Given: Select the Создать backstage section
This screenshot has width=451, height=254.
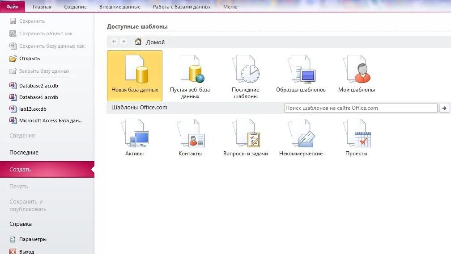Looking at the screenshot, I should click(x=47, y=169).
